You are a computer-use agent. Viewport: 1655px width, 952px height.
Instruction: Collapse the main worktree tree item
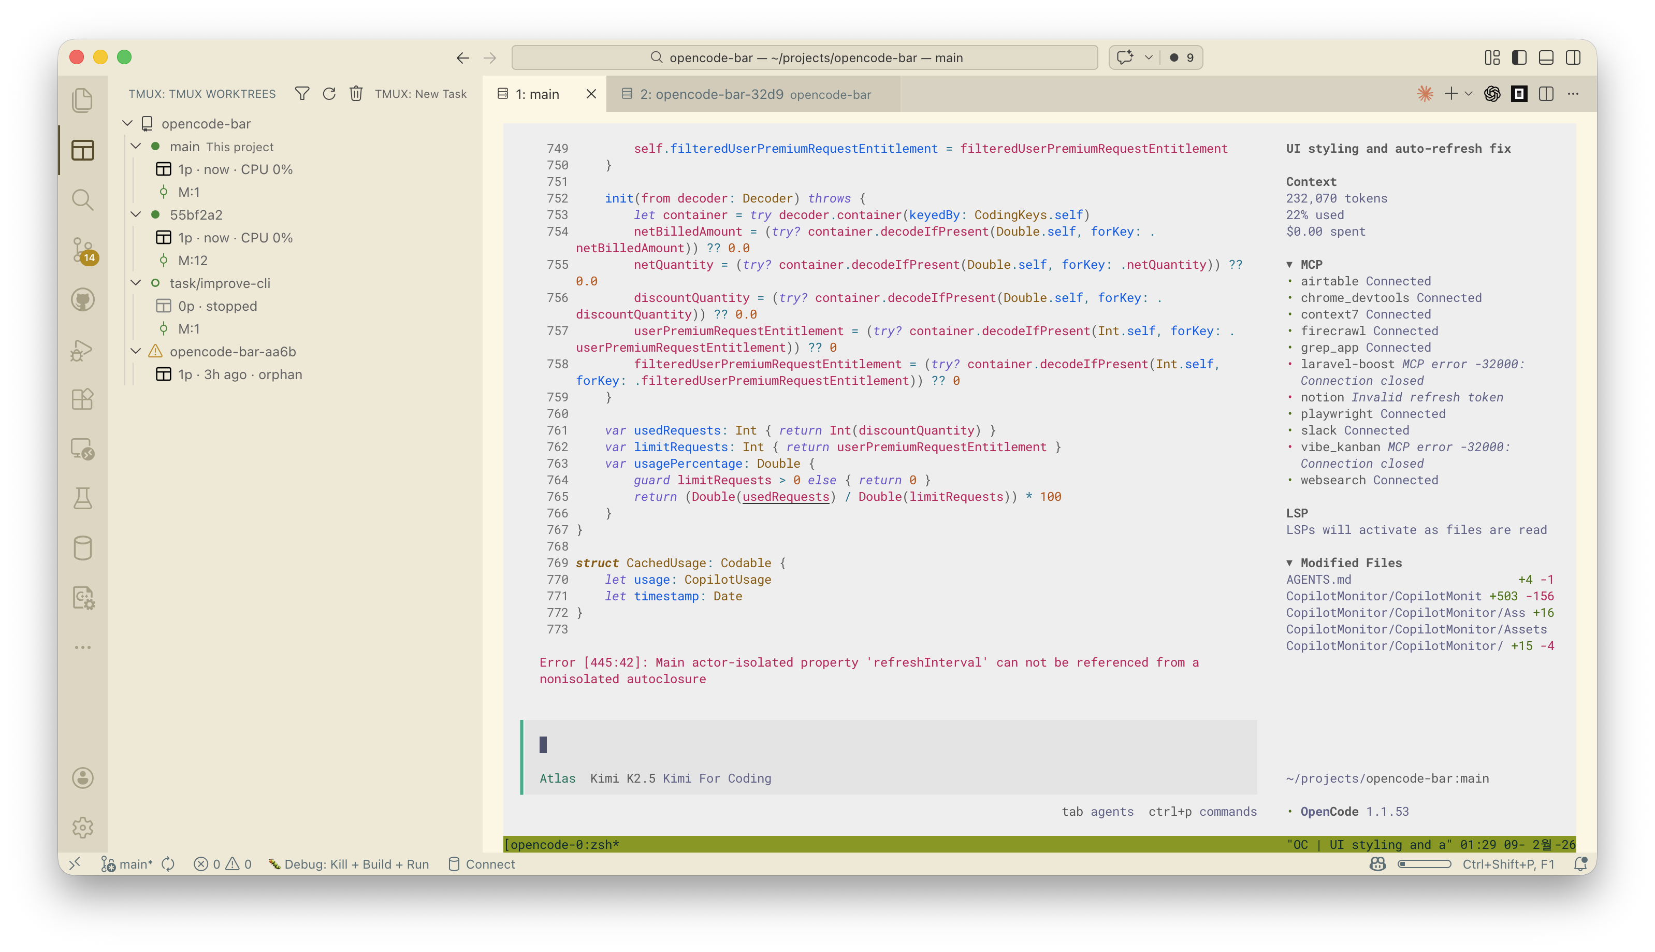click(x=136, y=147)
